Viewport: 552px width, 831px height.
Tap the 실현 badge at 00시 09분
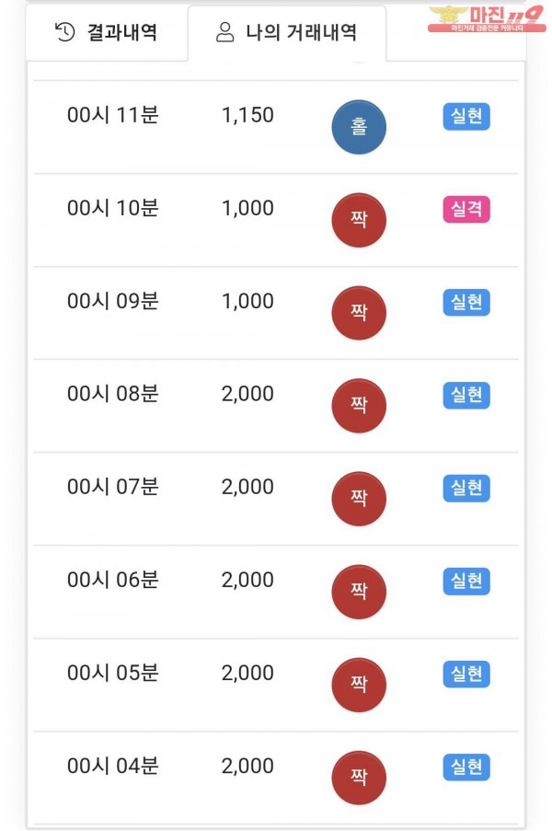(466, 302)
